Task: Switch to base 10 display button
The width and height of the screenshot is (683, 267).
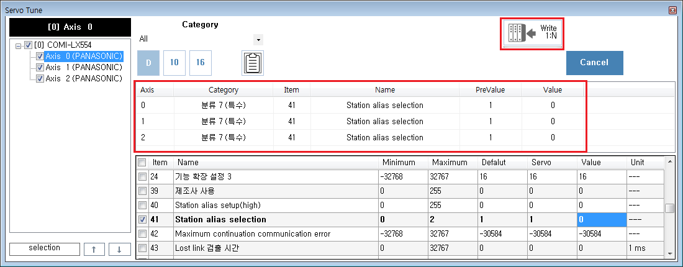Action: coord(174,63)
